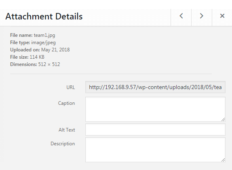Screen dimensions: 232x170
Task: Click the image/jpeg file type text
Action: [x=43, y=42]
